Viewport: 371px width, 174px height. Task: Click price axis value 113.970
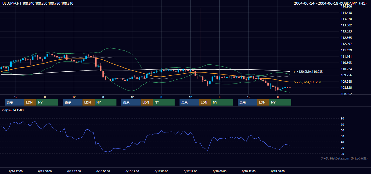click(346, 19)
